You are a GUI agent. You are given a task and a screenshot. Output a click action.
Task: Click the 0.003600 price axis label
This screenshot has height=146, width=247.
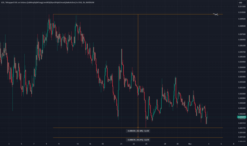(x=242, y=82)
